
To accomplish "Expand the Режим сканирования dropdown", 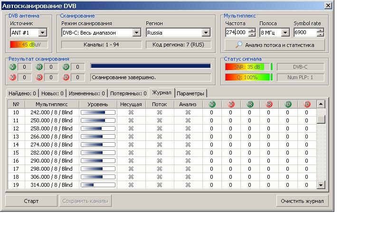I will click(x=136, y=33).
